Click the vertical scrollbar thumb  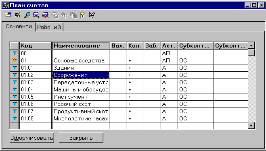tap(251, 52)
